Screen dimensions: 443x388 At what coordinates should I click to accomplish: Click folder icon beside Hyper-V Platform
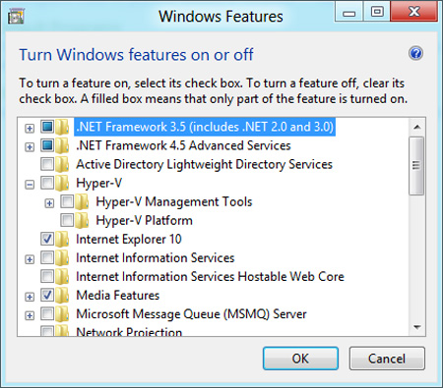pyautogui.click(x=82, y=221)
